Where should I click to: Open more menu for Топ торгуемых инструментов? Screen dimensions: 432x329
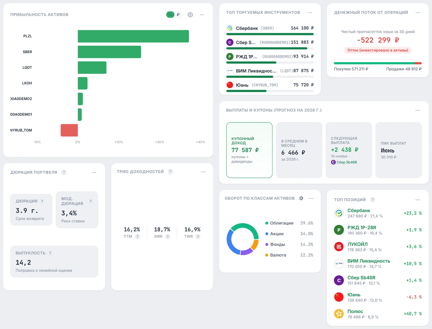[310, 12]
